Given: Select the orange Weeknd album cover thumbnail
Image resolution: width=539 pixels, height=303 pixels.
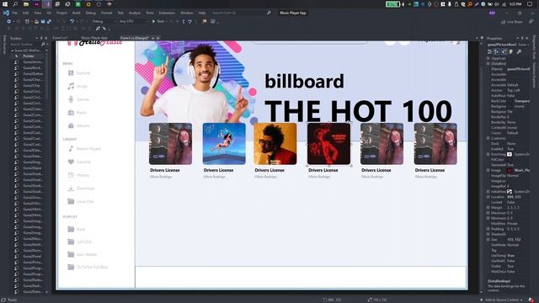Looking at the screenshot, I should (x=275, y=144).
